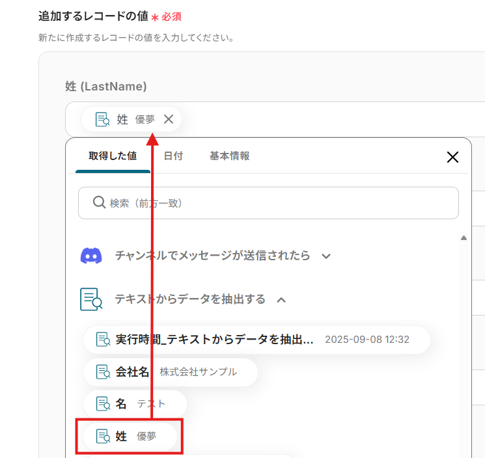Expand チャンネルでメッセージが送信されたら section
Screen dimensions: 485x458
[326, 256]
